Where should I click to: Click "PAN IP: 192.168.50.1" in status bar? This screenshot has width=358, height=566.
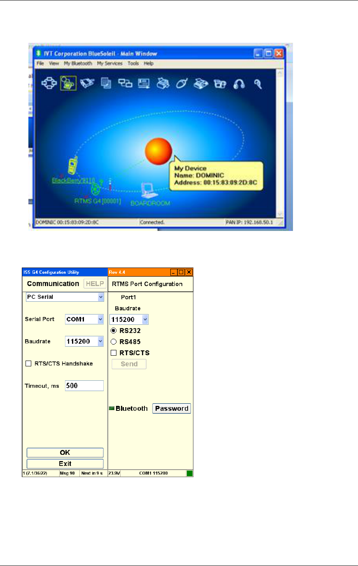tap(249, 222)
